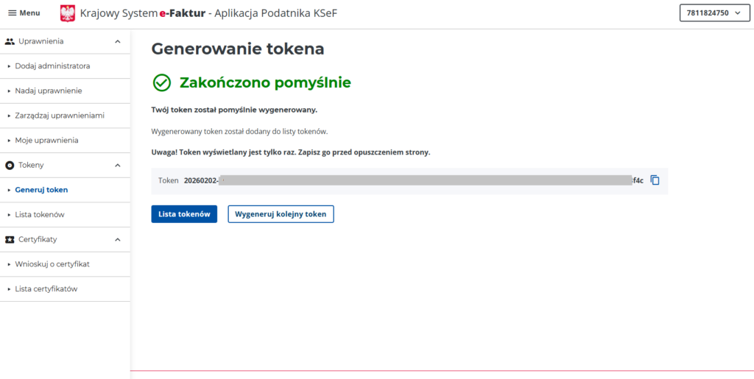Image resolution: width=754 pixels, height=379 pixels.
Task: Open the hamburger Menu
Action: (24, 13)
